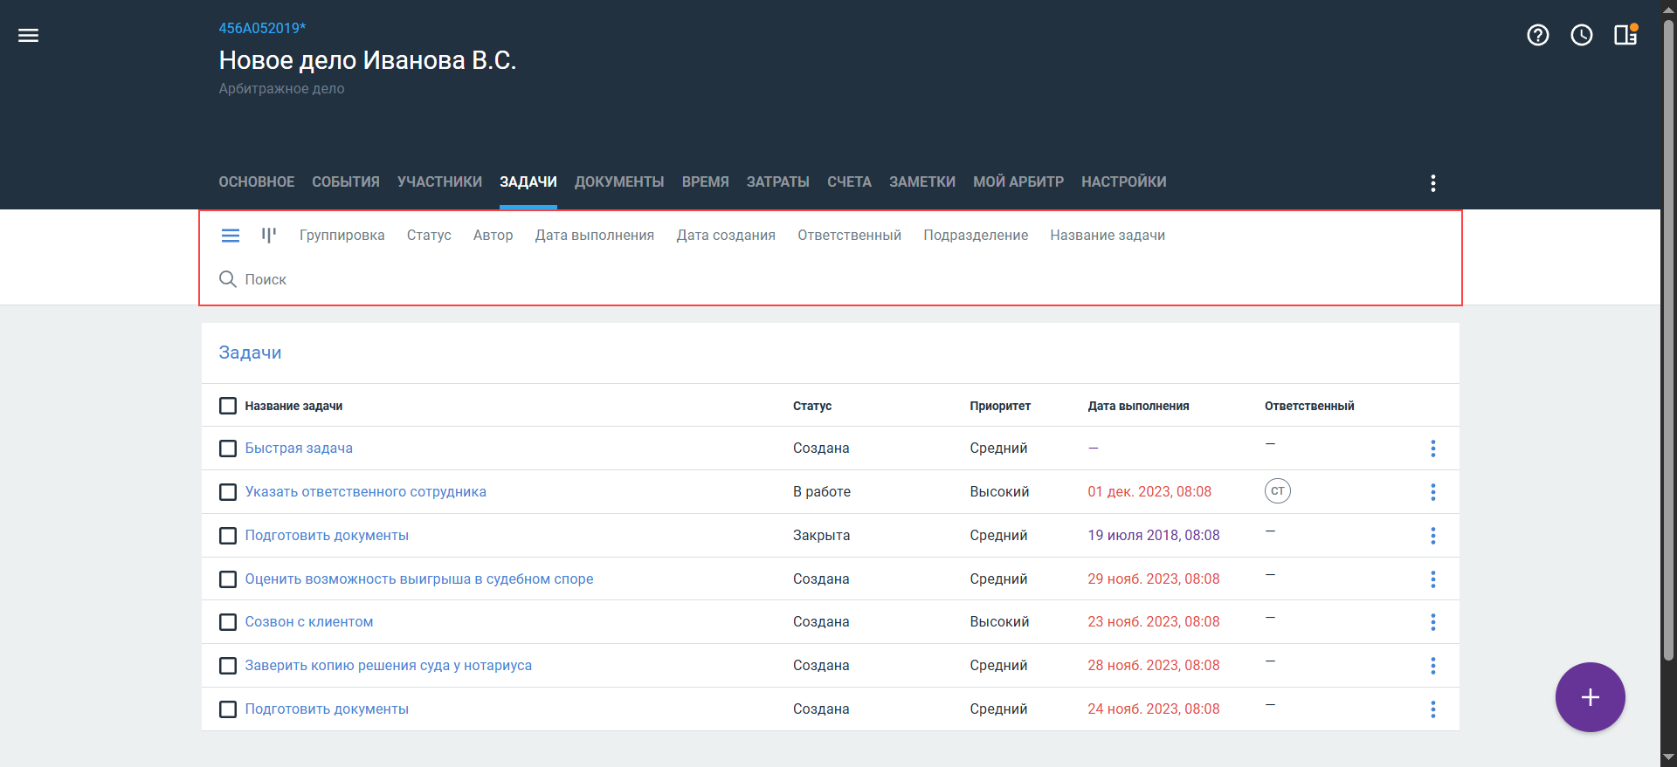This screenshot has width=1677, height=767.
Task: Click the purple add task button
Action: point(1590,697)
